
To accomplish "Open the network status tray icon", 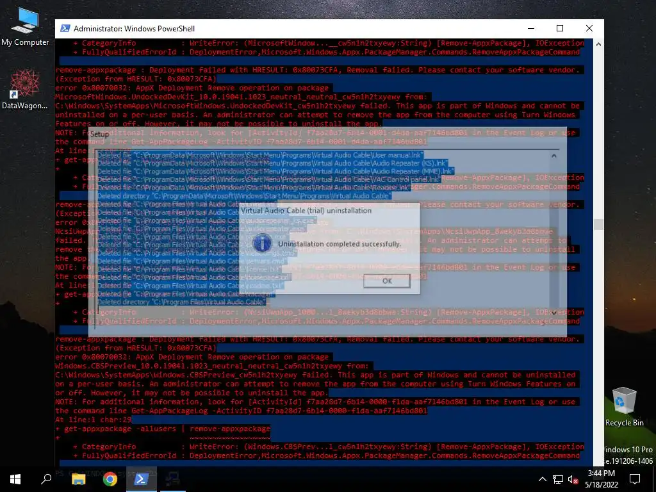I will click(x=558, y=479).
